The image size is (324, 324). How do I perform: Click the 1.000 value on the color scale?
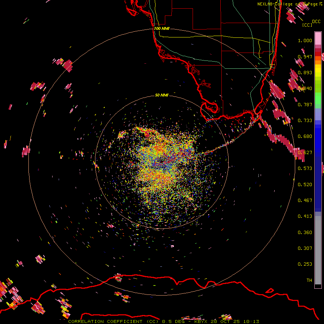(x=305, y=40)
